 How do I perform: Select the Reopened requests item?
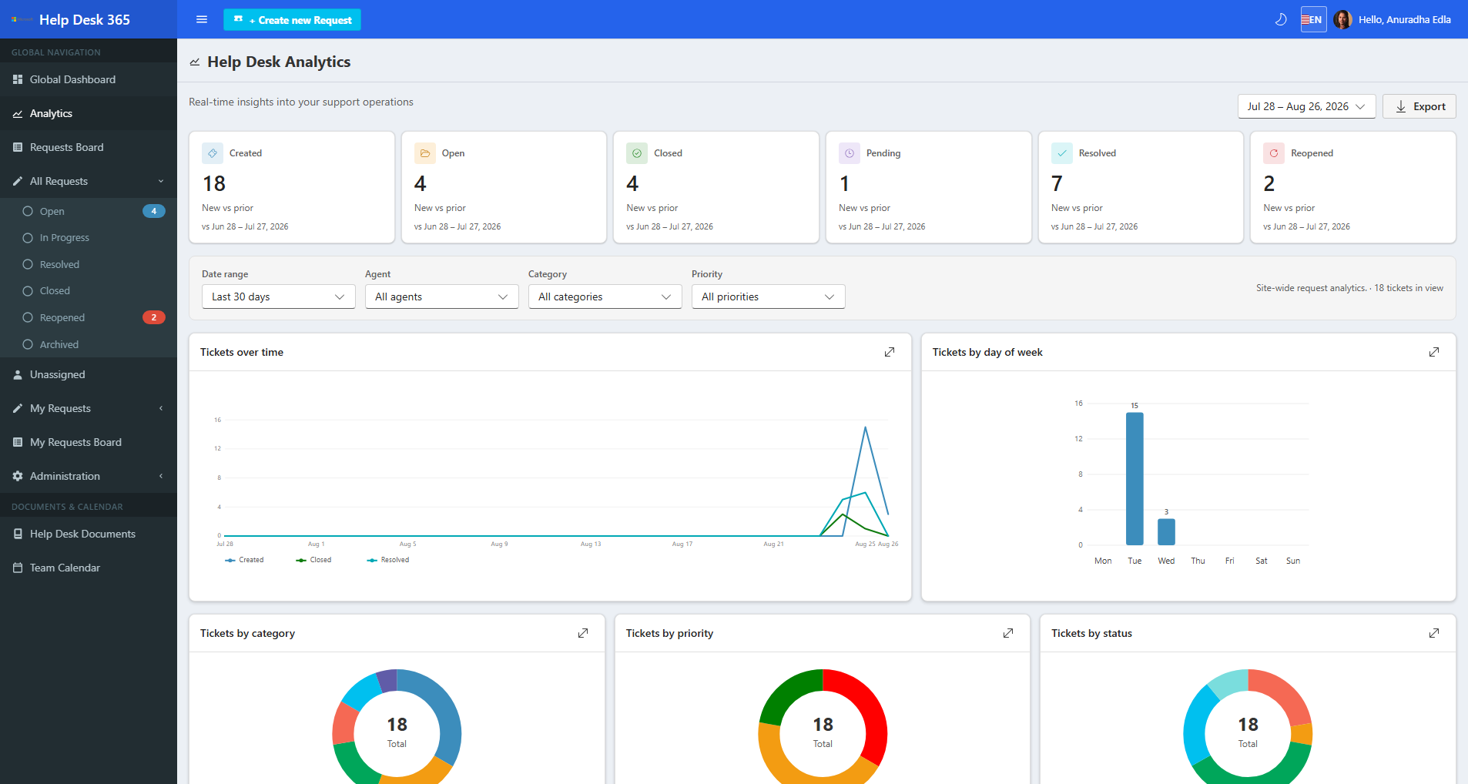(x=89, y=317)
